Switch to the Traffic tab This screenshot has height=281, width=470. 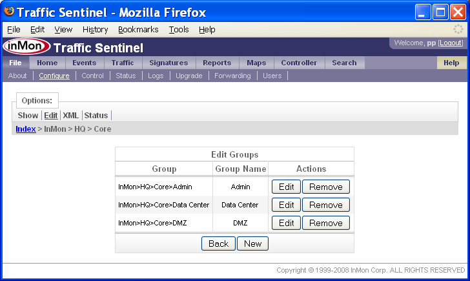click(122, 63)
